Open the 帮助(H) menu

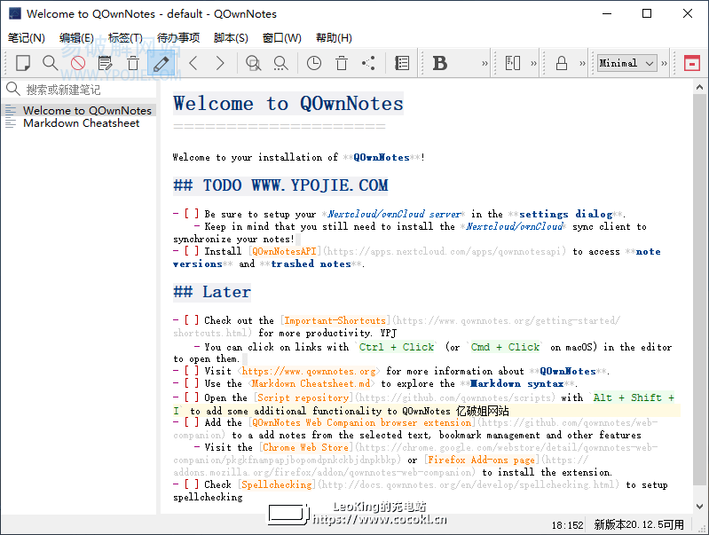pos(334,38)
